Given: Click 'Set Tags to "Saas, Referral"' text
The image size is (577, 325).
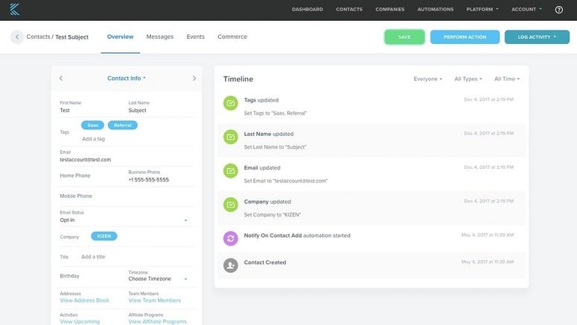Looking at the screenshot, I should pyautogui.click(x=275, y=113).
